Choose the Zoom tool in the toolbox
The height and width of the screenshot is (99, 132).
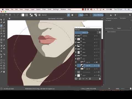click(x=1, y=72)
